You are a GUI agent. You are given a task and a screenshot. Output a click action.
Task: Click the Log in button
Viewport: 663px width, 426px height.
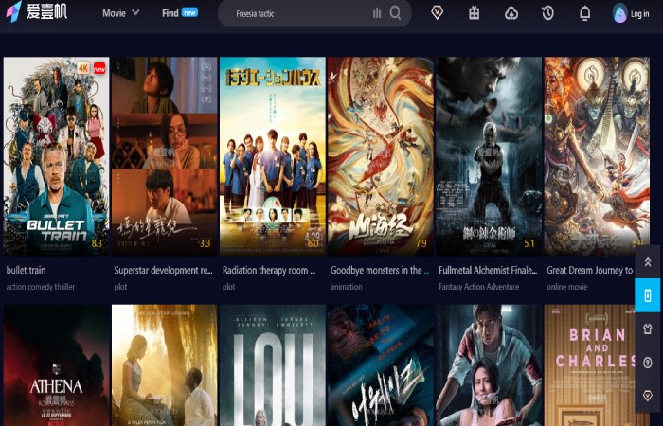(x=632, y=13)
